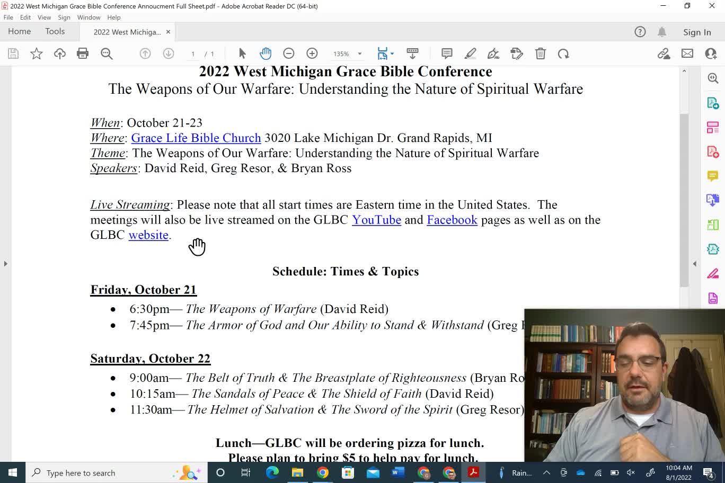Open the Comment tool in the sidebar

point(713,176)
